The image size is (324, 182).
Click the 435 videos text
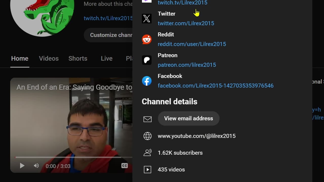[x=171, y=170]
